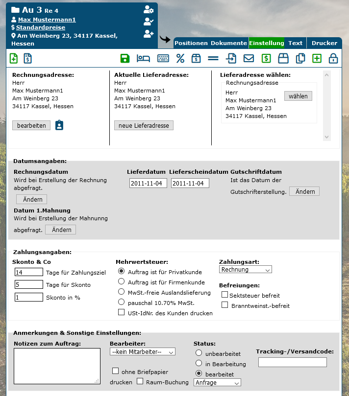The image size is (349, 396).
Task: Check 'ohne Briefpapier drucken' box
Action: 116,371
